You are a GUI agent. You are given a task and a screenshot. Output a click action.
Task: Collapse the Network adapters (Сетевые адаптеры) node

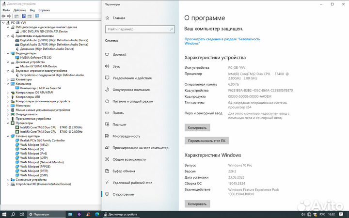tap(9, 136)
